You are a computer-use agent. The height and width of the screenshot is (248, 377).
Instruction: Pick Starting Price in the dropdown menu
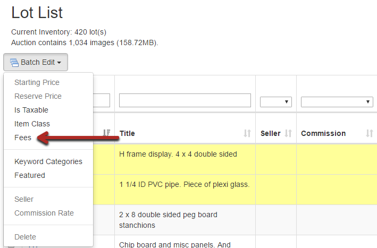click(x=37, y=82)
